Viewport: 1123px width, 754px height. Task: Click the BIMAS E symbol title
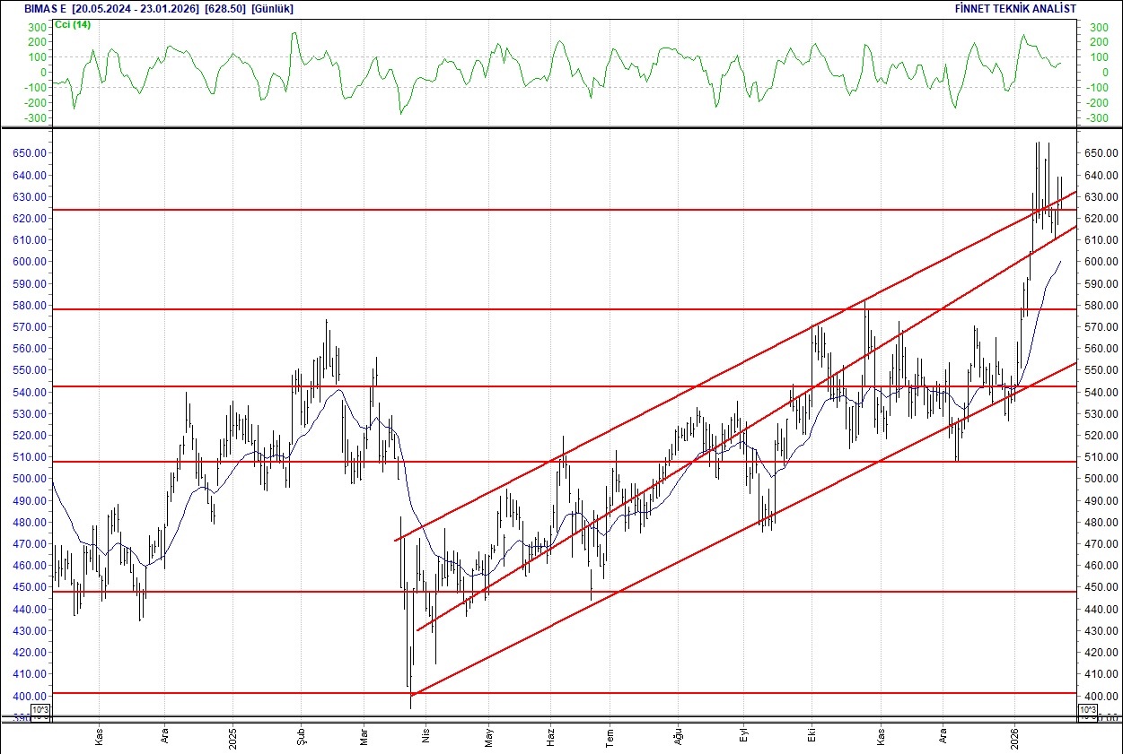point(43,8)
